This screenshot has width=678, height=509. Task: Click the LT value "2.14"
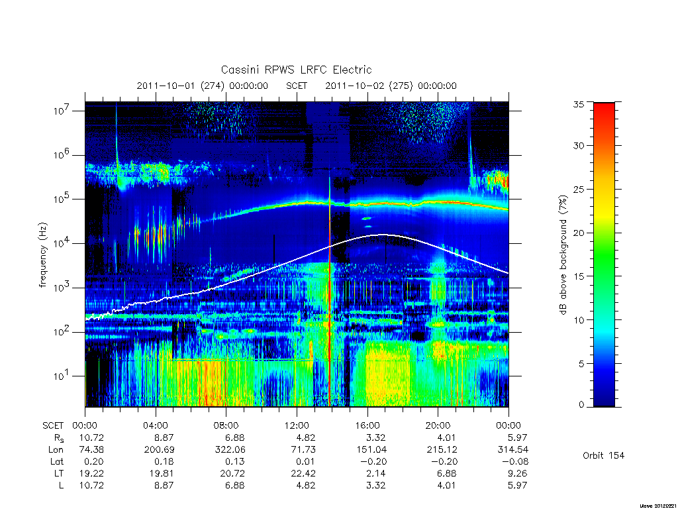point(375,473)
